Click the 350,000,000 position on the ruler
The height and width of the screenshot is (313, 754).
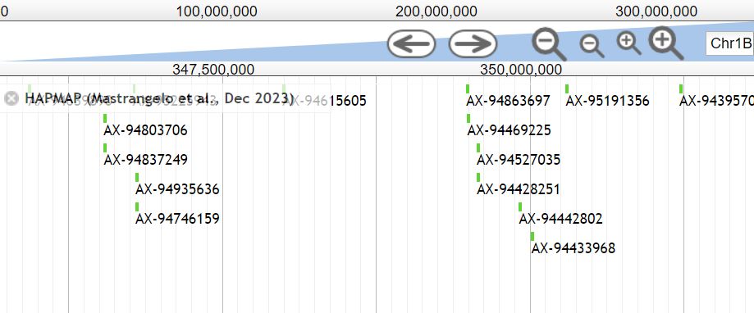coord(521,70)
